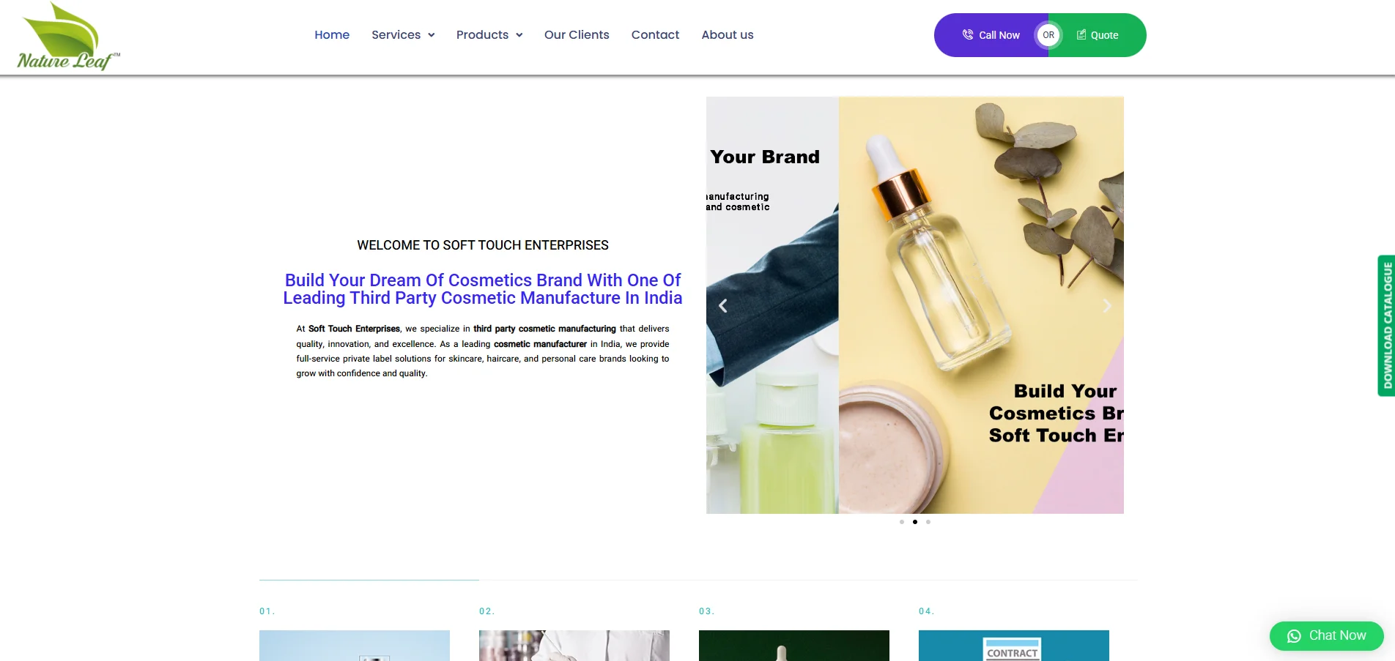Click the Call Now button
Viewport: 1395px width, 661px height.
tap(992, 34)
